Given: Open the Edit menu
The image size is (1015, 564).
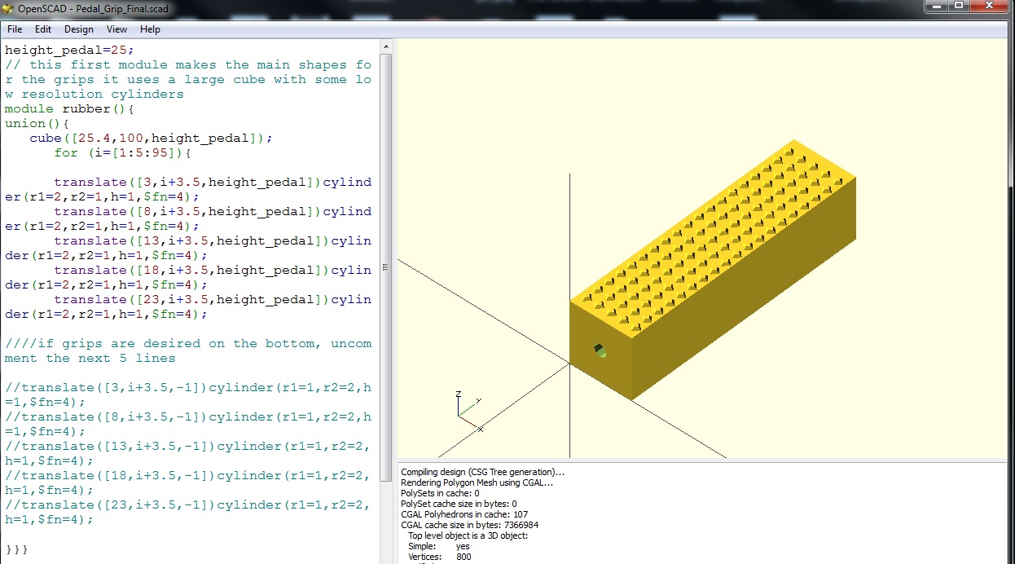Looking at the screenshot, I should click(43, 29).
